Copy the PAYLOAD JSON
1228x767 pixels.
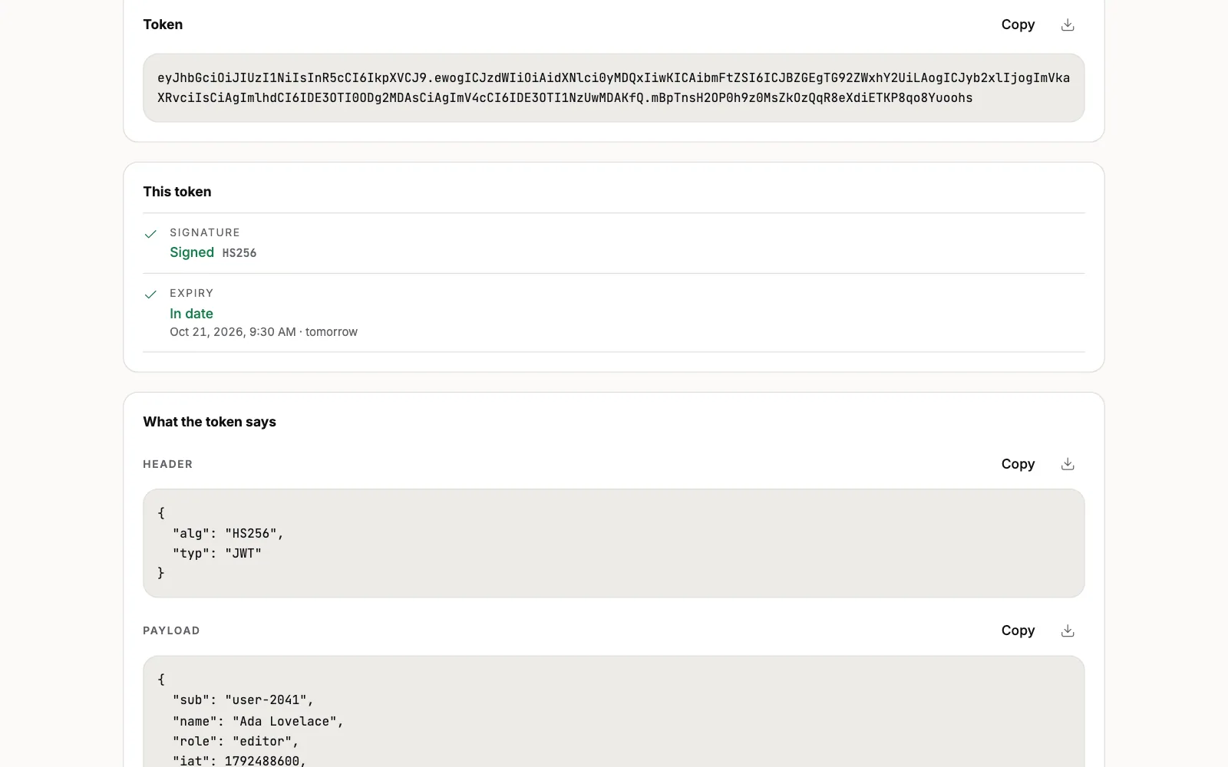point(1018,630)
